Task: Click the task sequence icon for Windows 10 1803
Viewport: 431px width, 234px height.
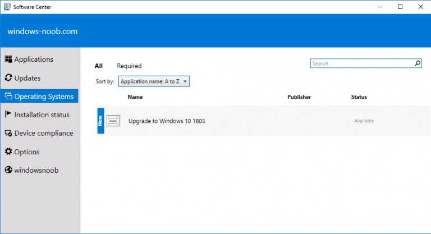Action: pos(113,121)
